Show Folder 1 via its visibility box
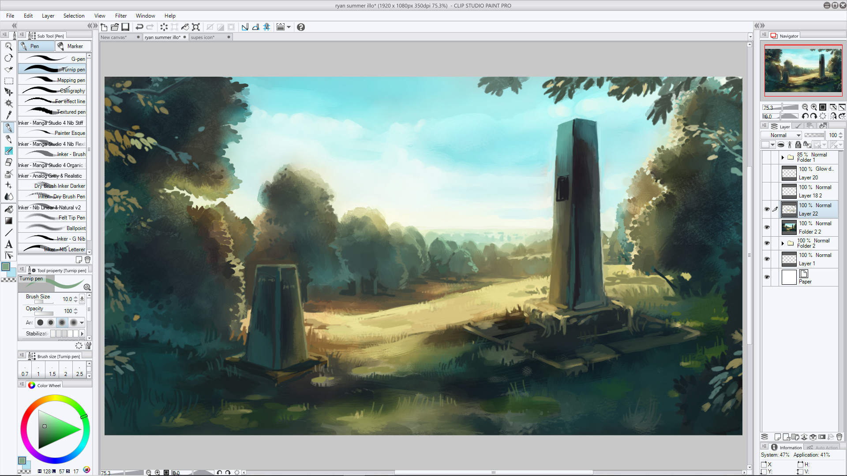 [x=767, y=157]
